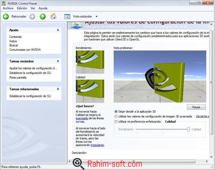
Task: Click the ¿Qué busco? heading
Action: pyautogui.click(x=85, y=106)
